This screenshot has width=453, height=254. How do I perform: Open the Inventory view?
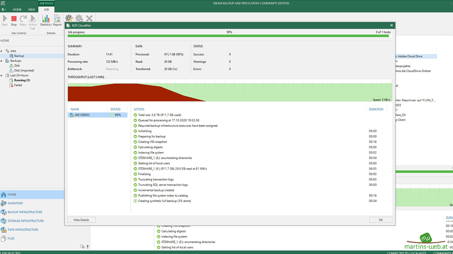click(x=32, y=203)
